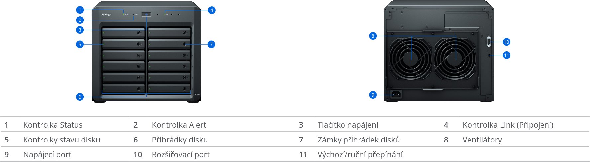590x162 pixels.
Task: Select callout badge 5 for disk indicators
Action: pyautogui.click(x=80, y=44)
